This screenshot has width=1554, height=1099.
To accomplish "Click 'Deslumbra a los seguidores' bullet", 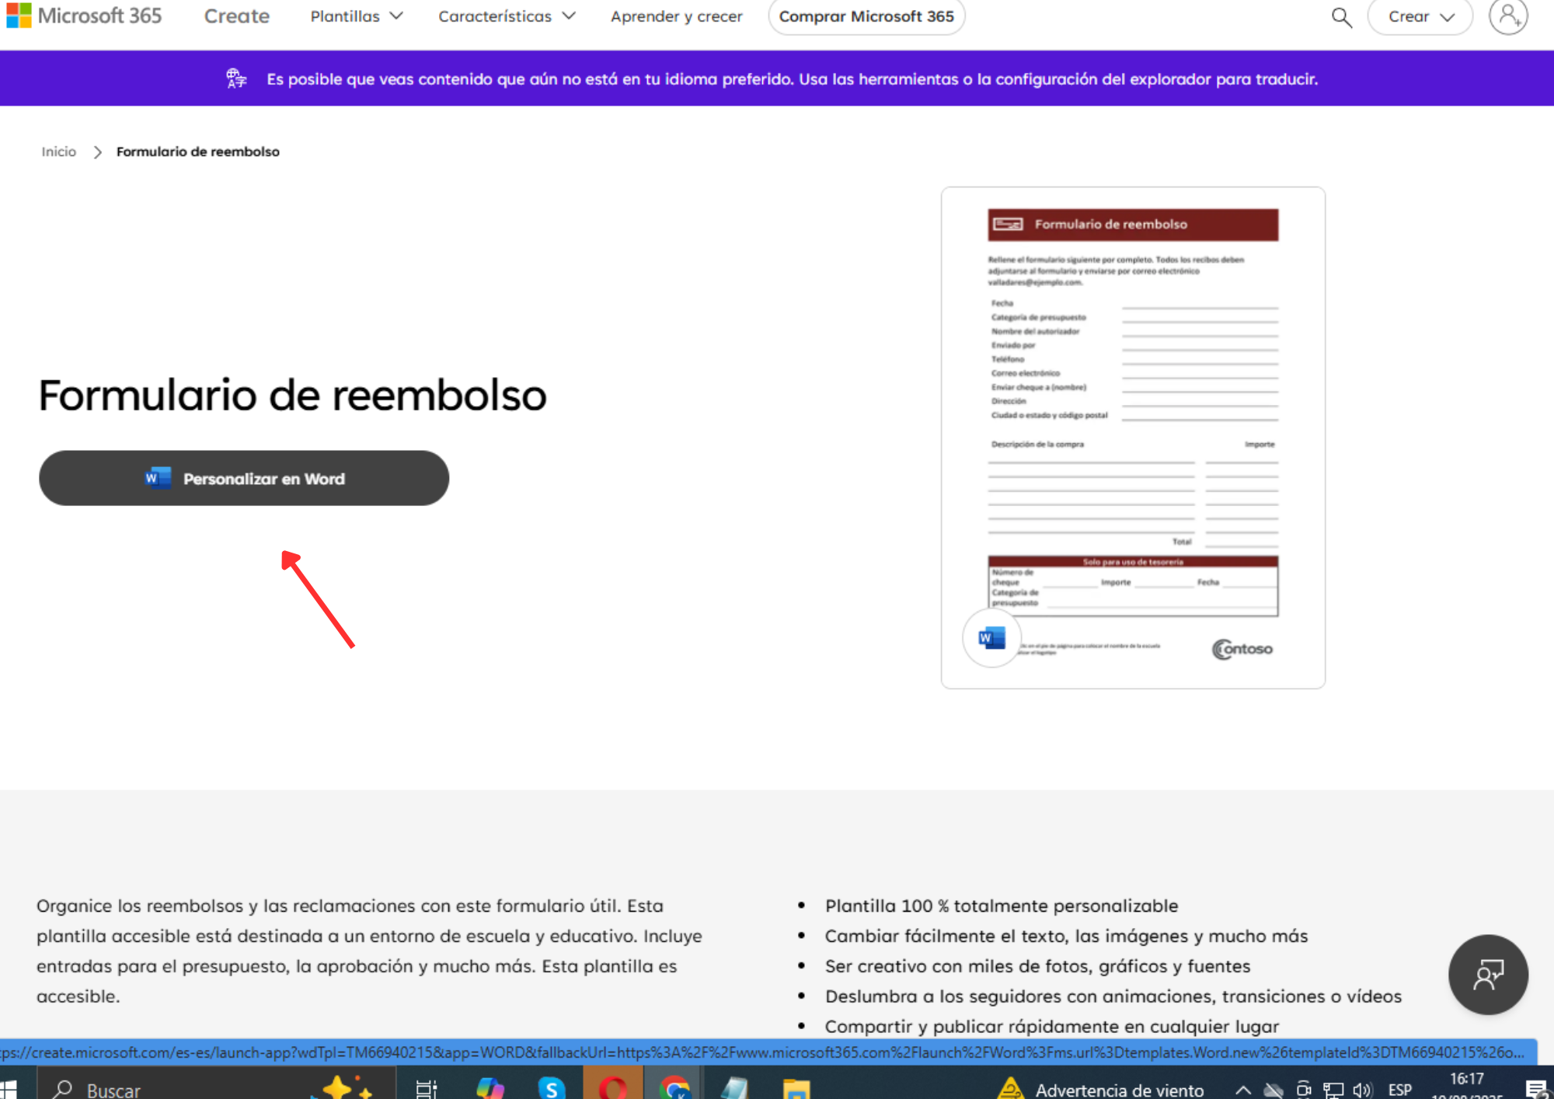I will 1113,996.
